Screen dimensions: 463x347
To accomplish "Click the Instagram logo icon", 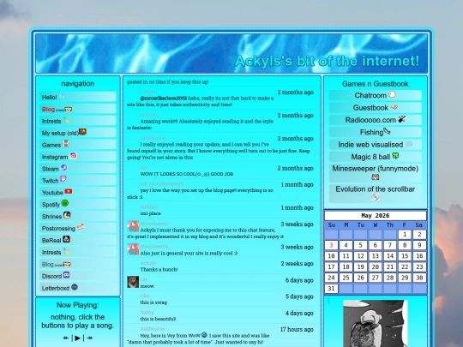I will [x=73, y=156].
